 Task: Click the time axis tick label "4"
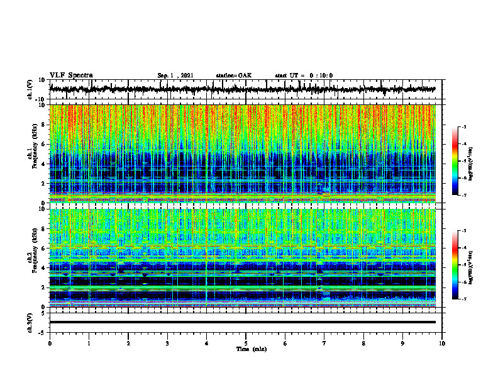click(207, 343)
